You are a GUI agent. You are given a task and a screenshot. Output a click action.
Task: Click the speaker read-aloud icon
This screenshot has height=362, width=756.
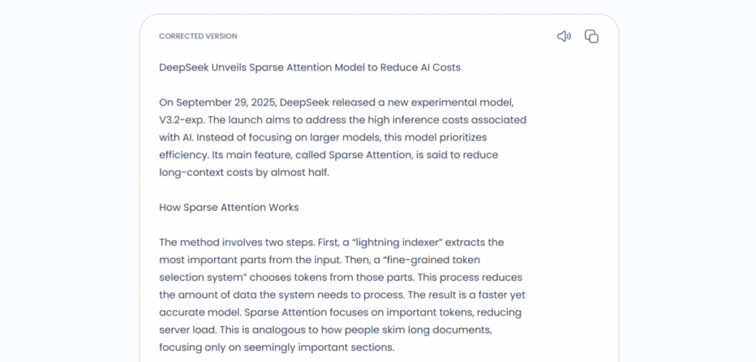[564, 36]
